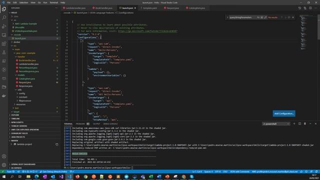
Task: Open the Selection menu
Action: pyautogui.click(x=23, y=2)
